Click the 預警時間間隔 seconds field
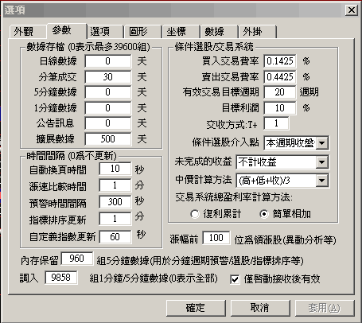 (115, 202)
